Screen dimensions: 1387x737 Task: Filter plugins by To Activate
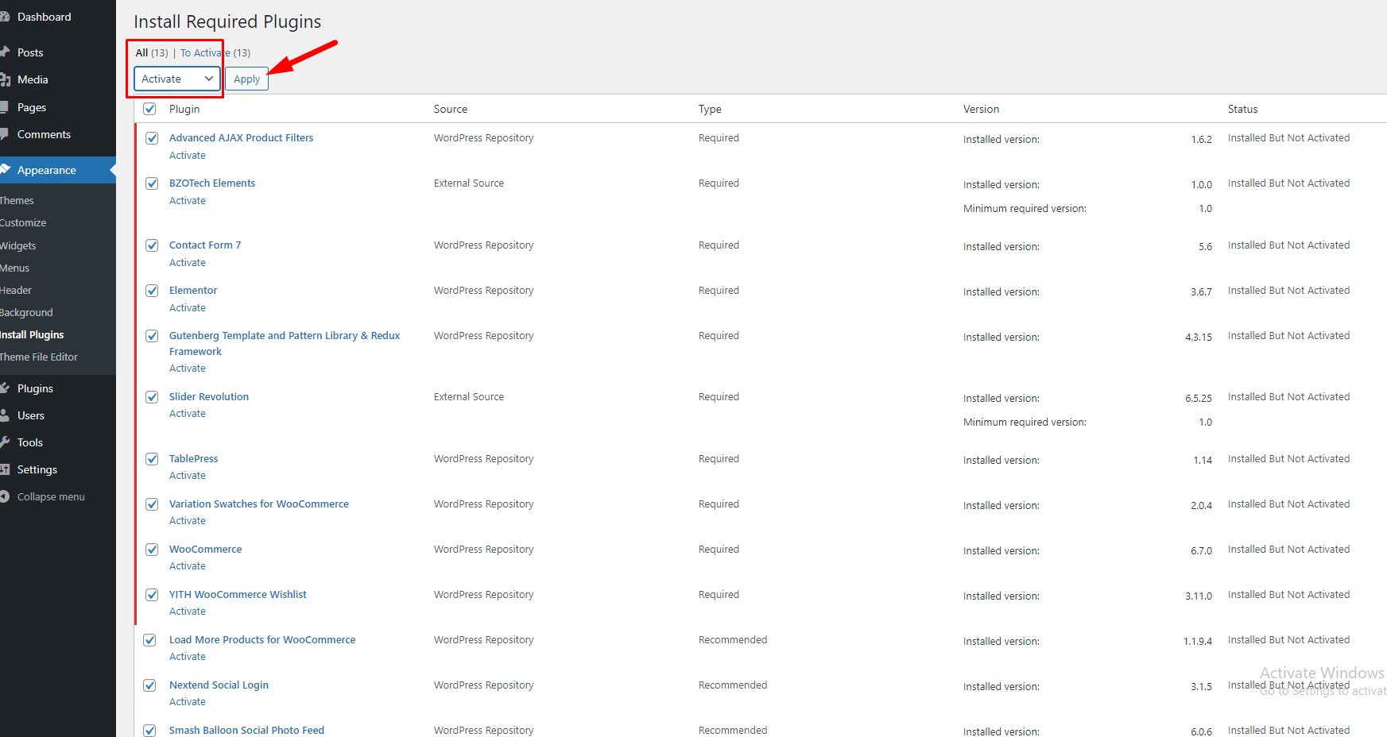(215, 53)
